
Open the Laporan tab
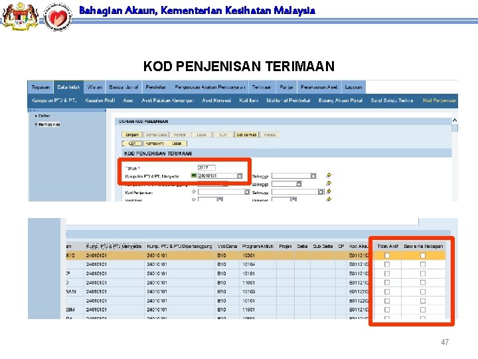353,87
